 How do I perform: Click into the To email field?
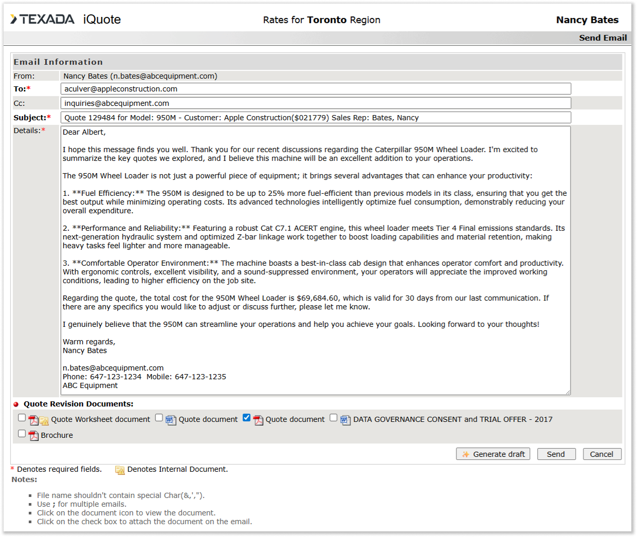(x=316, y=89)
